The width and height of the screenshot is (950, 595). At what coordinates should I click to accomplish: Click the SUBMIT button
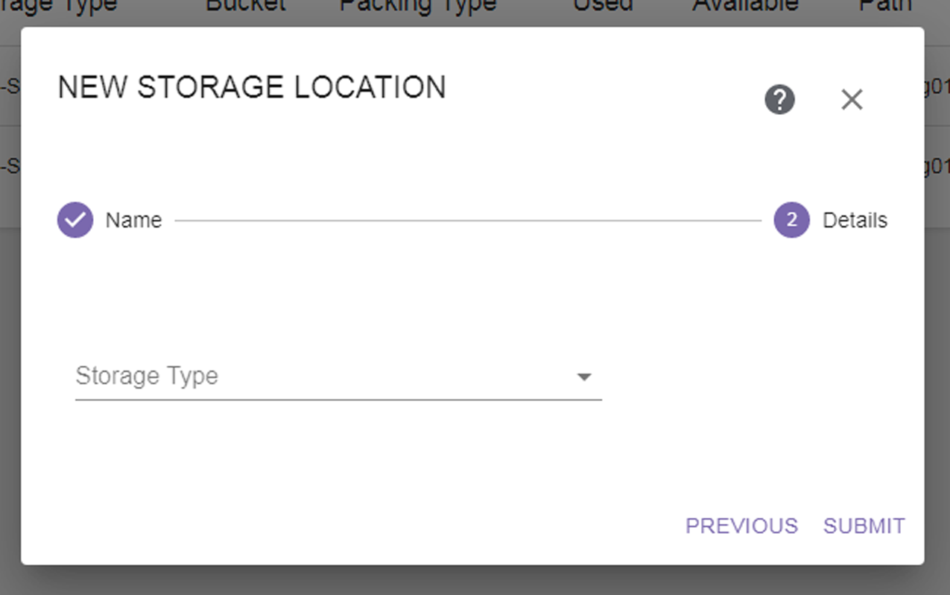coord(864,526)
